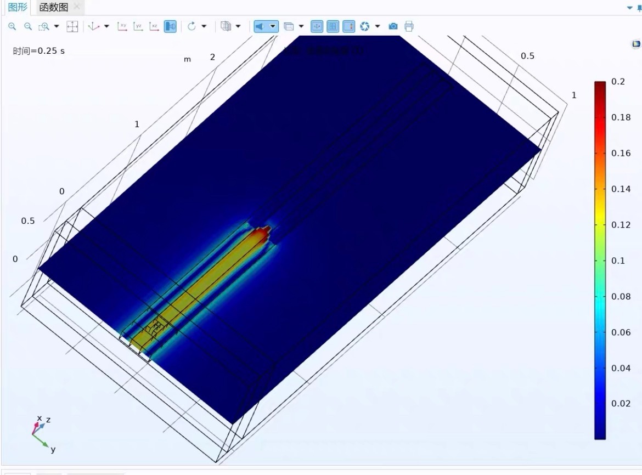The height and width of the screenshot is (475, 642).
Task: Toggle the orthographic projection button
Action: click(170, 26)
